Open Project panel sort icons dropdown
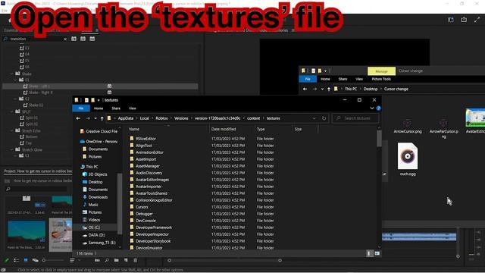The height and width of the screenshot is (273, 485). pos(72,260)
